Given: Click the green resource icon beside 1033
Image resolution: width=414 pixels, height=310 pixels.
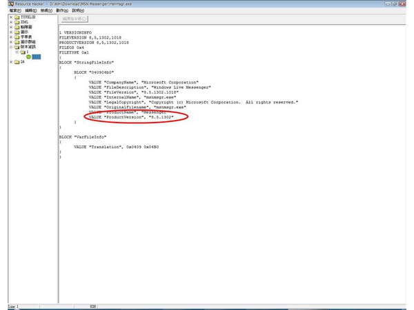Looking at the screenshot, I should pyautogui.click(x=28, y=57).
